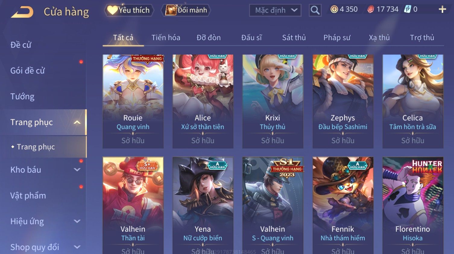The image size is (454, 254).
Task: Open Yêu thích favorites heart button
Action: 129,10
